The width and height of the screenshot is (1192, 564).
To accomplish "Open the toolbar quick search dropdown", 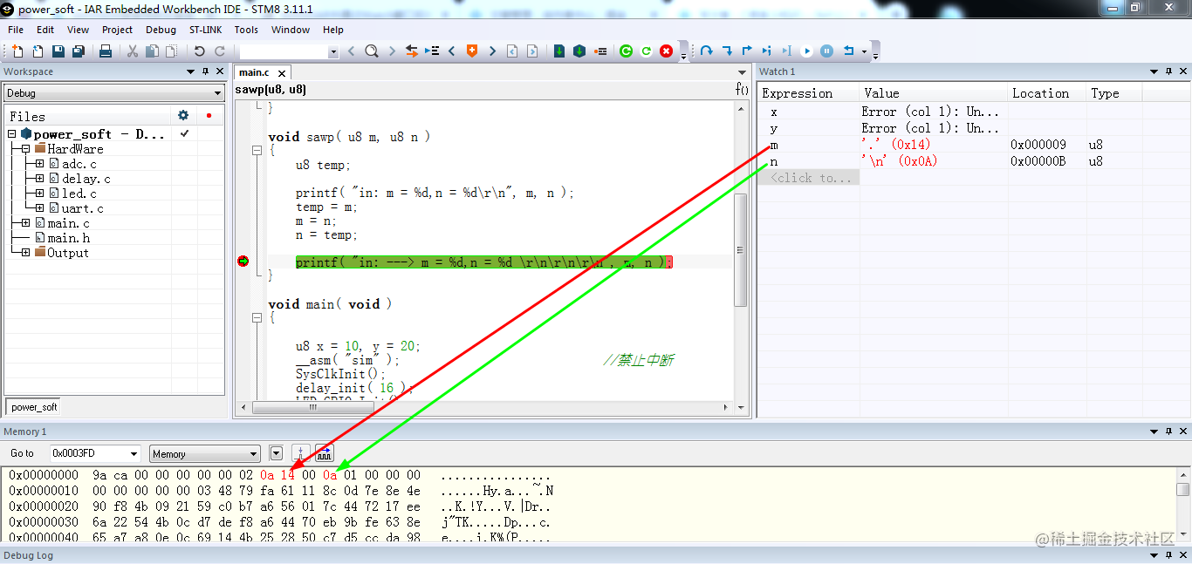I will (x=333, y=52).
